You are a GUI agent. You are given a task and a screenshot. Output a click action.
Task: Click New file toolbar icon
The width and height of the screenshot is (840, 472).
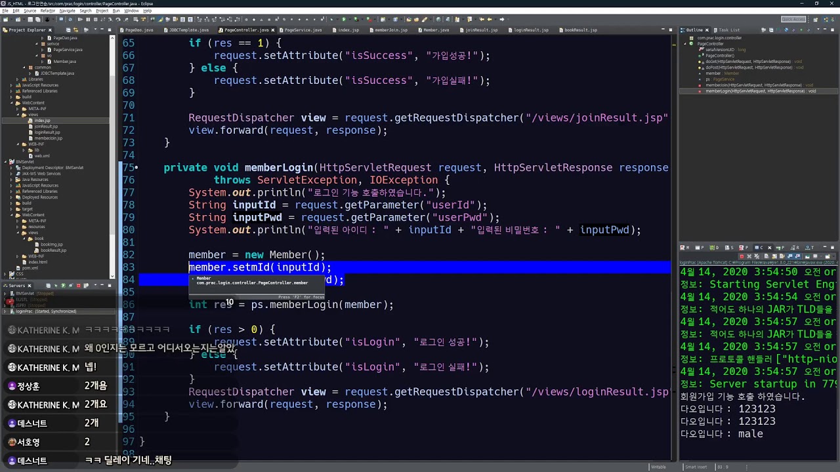(7, 19)
